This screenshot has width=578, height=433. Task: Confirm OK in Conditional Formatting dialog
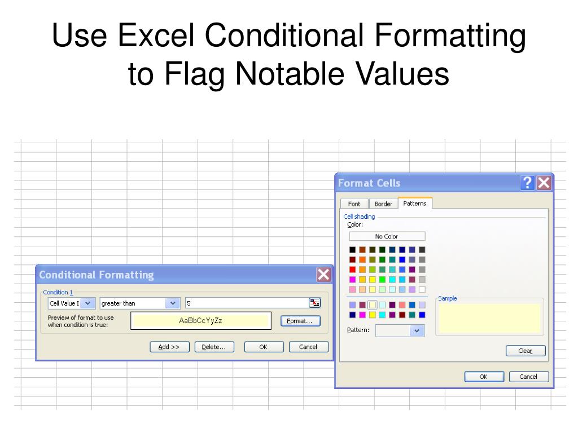264,347
